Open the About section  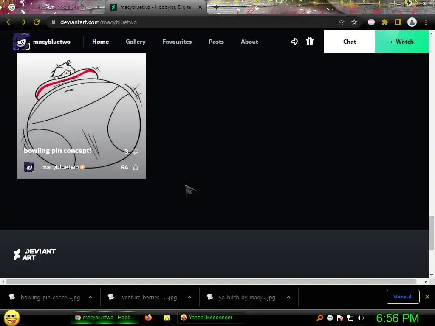pos(249,42)
